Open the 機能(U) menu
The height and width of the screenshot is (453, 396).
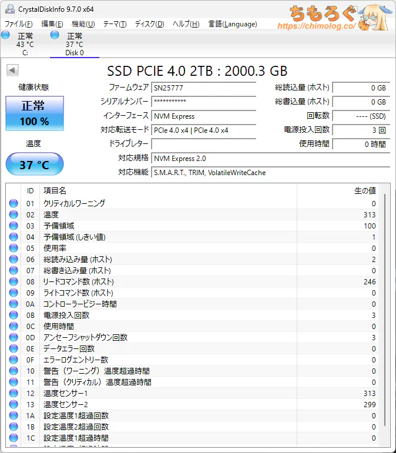(83, 24)
